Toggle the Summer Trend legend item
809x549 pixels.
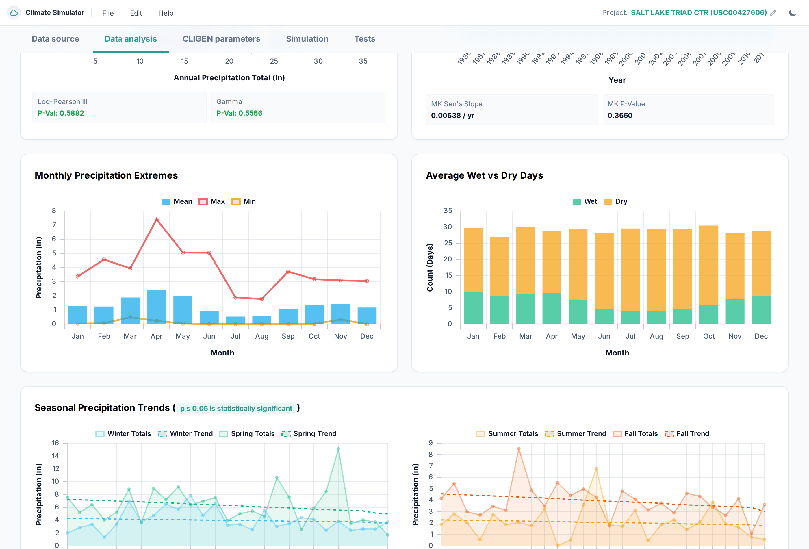[x=576, y=434]
